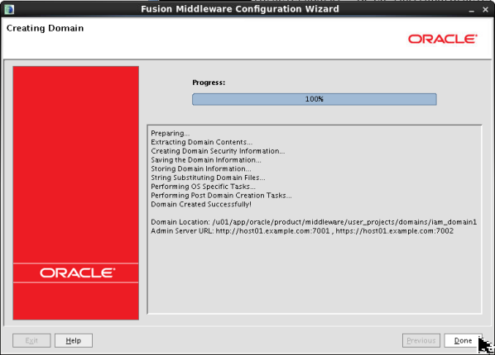Click the wizard icon in the title bar

(x=9, y=9)
